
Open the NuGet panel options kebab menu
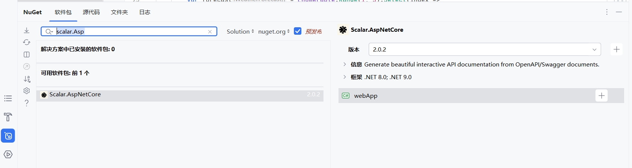(607, 12)
